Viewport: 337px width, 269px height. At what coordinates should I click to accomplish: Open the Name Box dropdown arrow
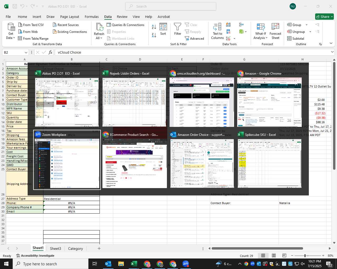click(x=26, y=52)
